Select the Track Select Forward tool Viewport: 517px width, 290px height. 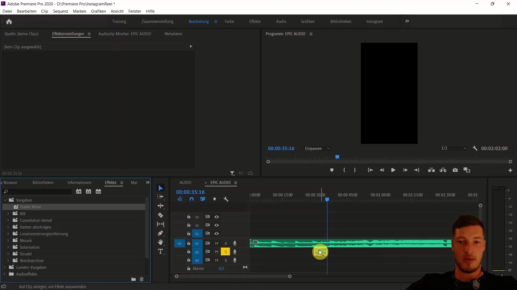click(160, 197)
